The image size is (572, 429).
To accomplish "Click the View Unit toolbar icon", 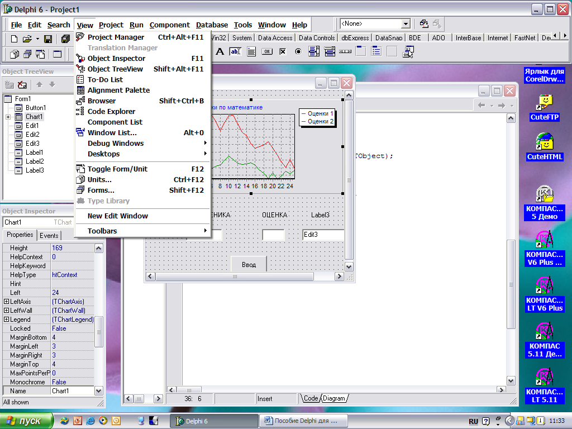I will point(14,54).
